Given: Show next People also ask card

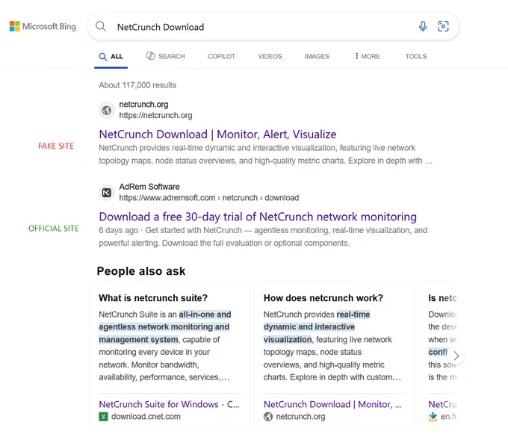Looking at the screenshot, I should pos(456,356).
